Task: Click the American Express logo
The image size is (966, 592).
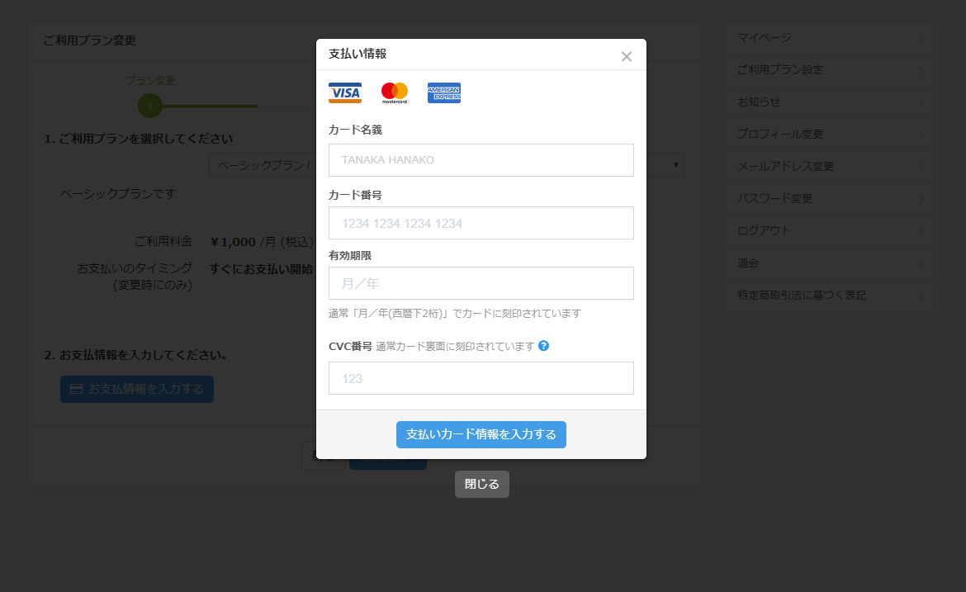Action: pos(444,93)
